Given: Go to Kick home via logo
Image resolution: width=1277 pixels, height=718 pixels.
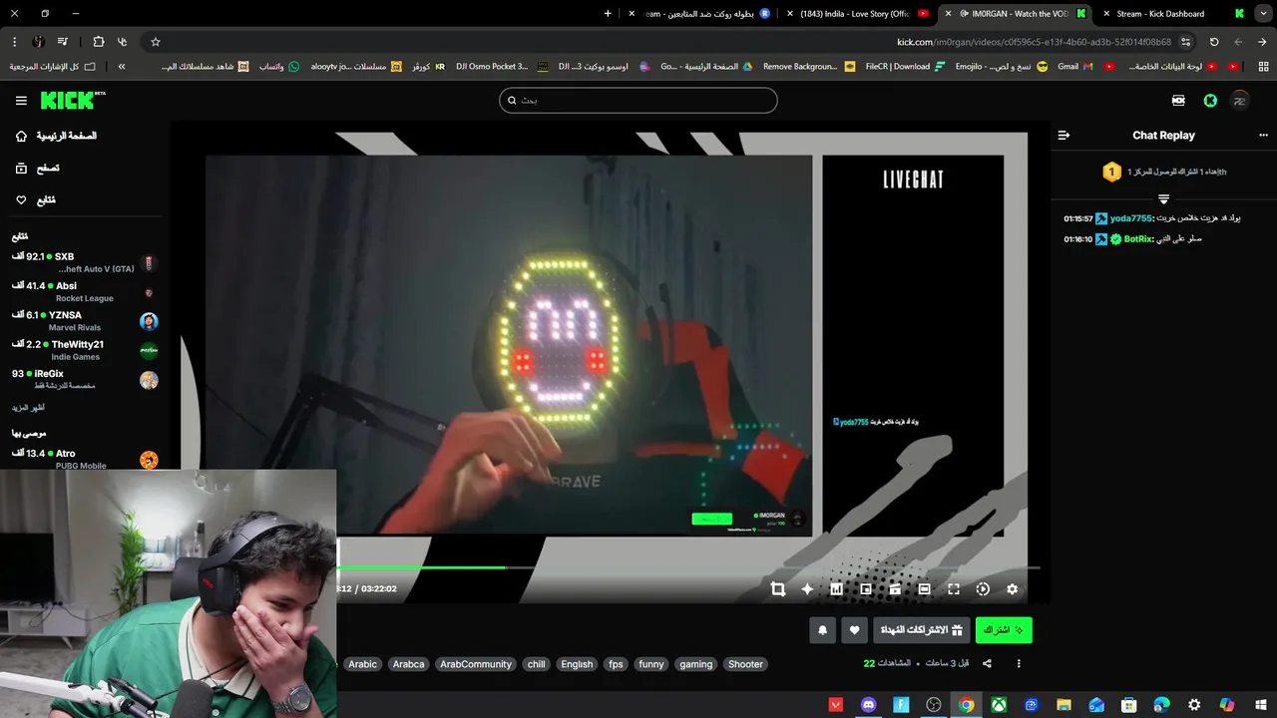Looking at the screenshot, I should (72, 101).
